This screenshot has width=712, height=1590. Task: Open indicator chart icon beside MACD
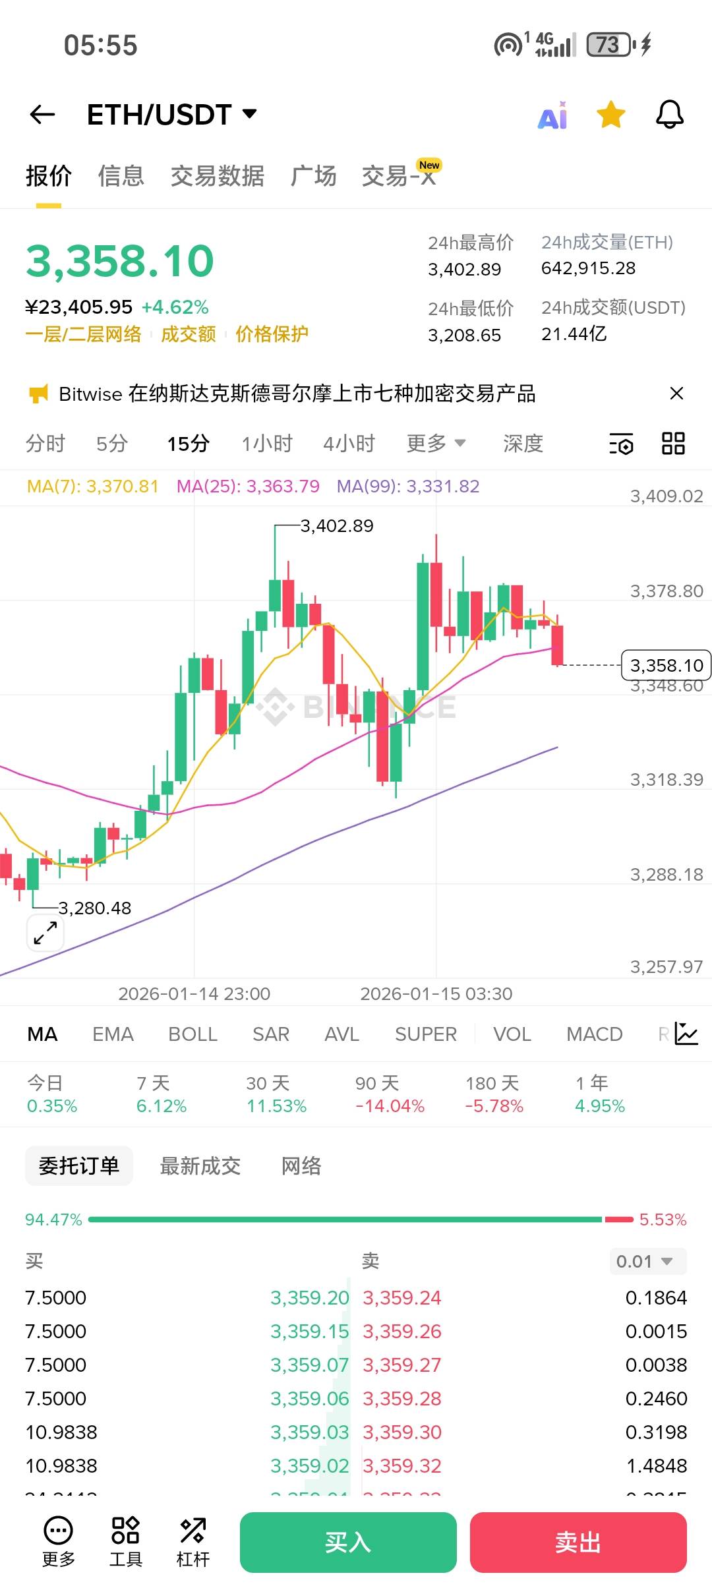(686, 1034)
